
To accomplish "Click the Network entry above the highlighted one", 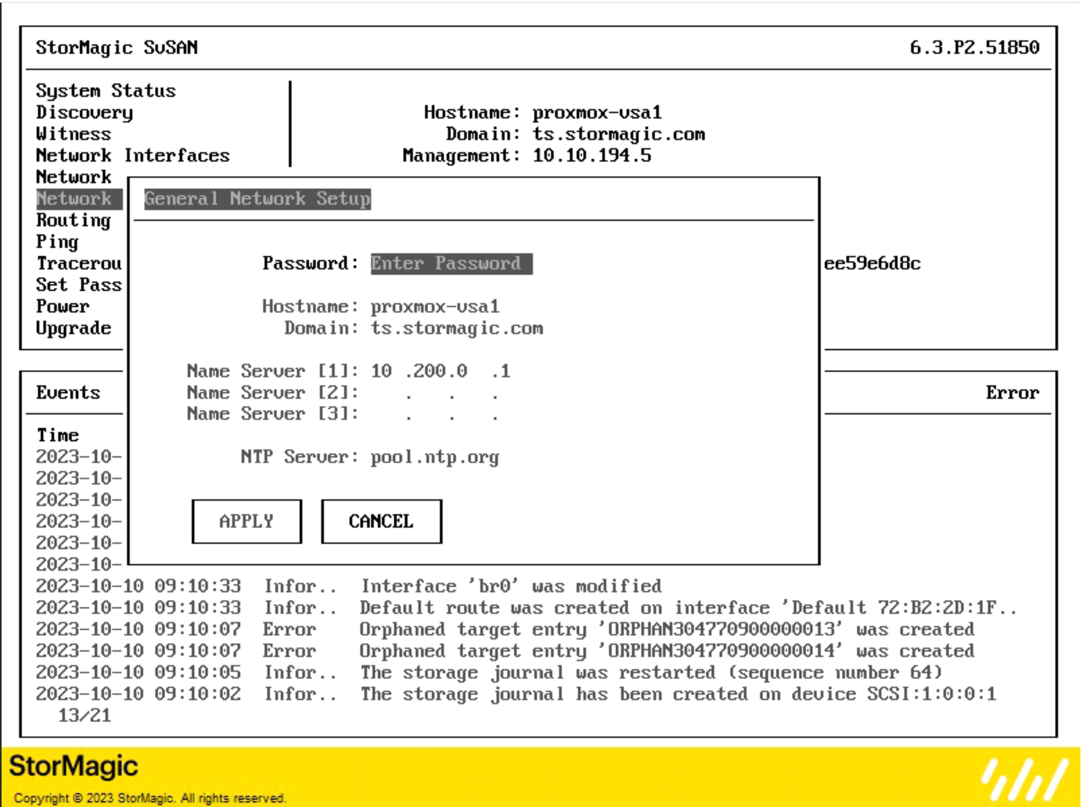I will point(73,177).
